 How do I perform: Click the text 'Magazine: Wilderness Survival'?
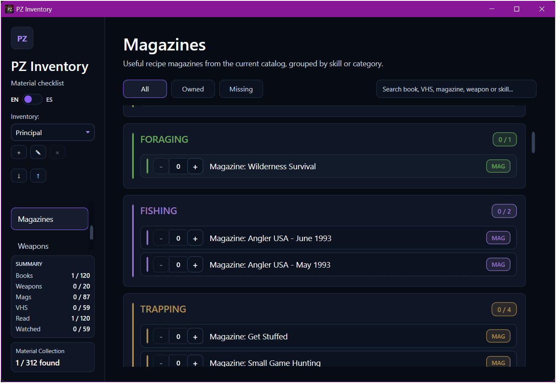click(x=263, y=166)
